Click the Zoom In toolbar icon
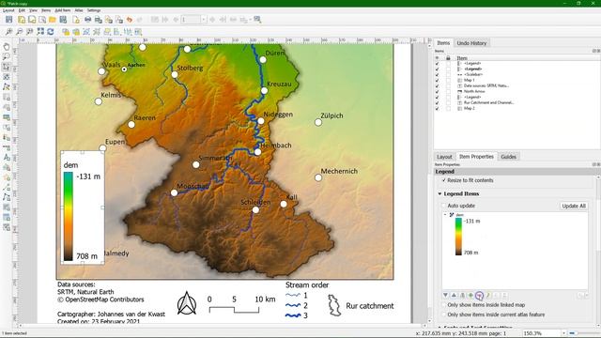This screenshot has width=601, height=338. (8, 31)
